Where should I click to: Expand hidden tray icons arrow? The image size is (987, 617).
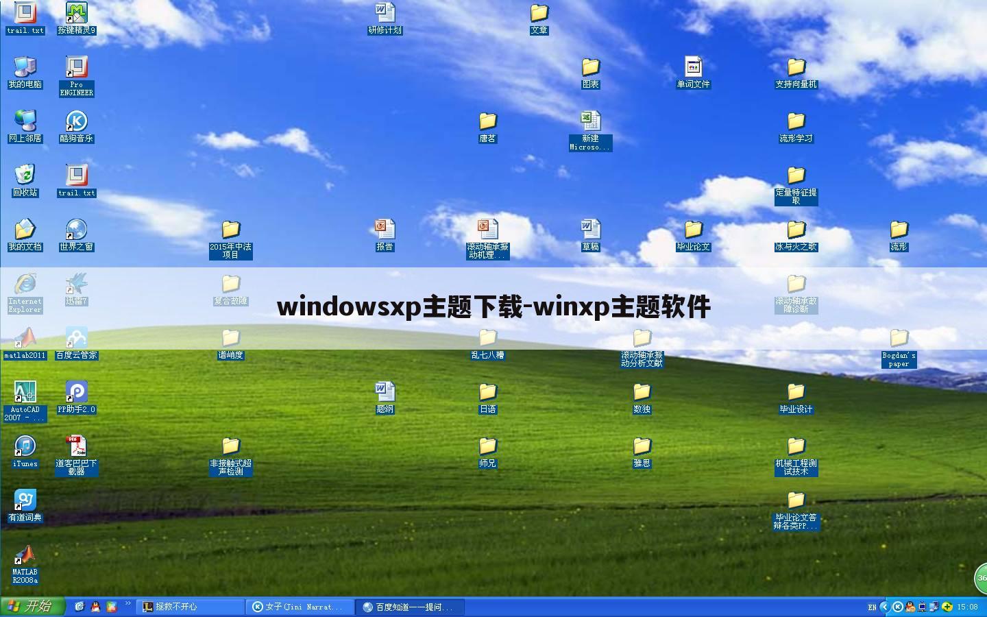tap(885, 607)
